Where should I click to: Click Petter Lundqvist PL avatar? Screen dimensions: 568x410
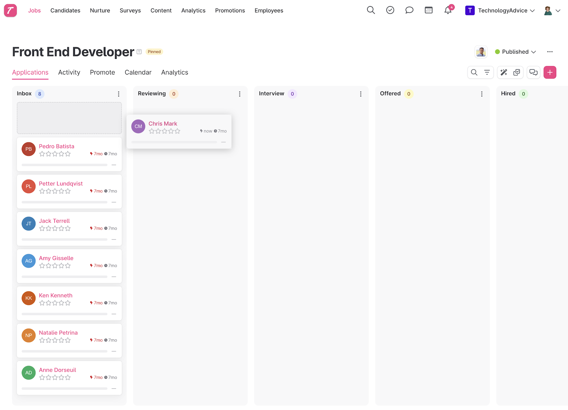click(x=29, y=186)
